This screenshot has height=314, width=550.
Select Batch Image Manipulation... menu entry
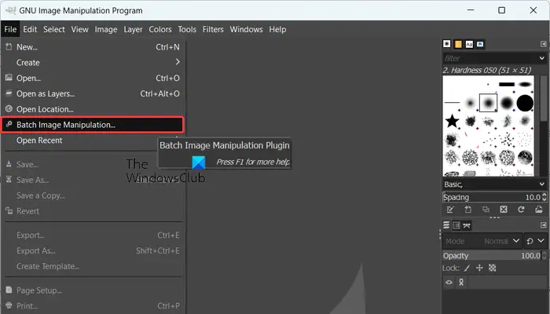[x=93, y=125]
